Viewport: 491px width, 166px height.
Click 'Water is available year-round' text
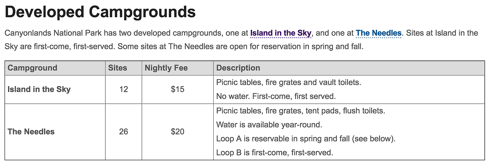tap(269, 125)
